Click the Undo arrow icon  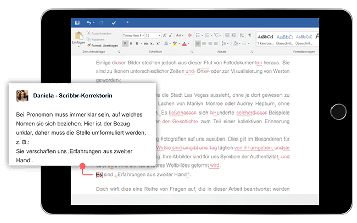(88, 23)
